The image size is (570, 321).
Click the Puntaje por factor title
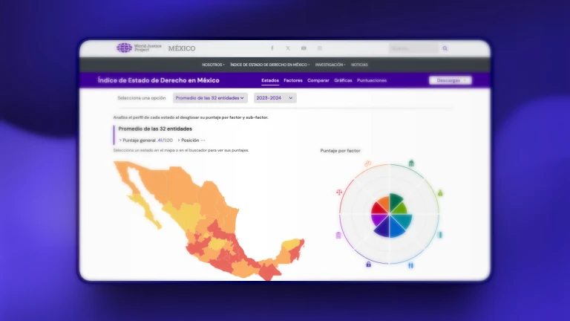click(x=340, y=151)
